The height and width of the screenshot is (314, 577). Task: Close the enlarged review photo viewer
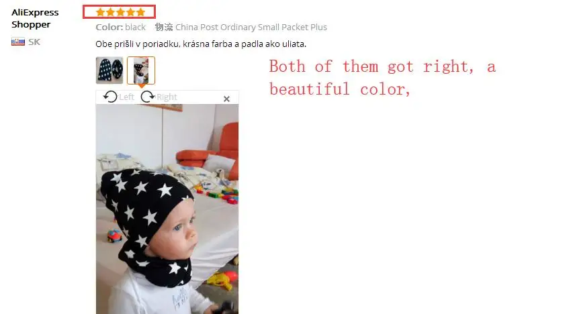(226, 99)
